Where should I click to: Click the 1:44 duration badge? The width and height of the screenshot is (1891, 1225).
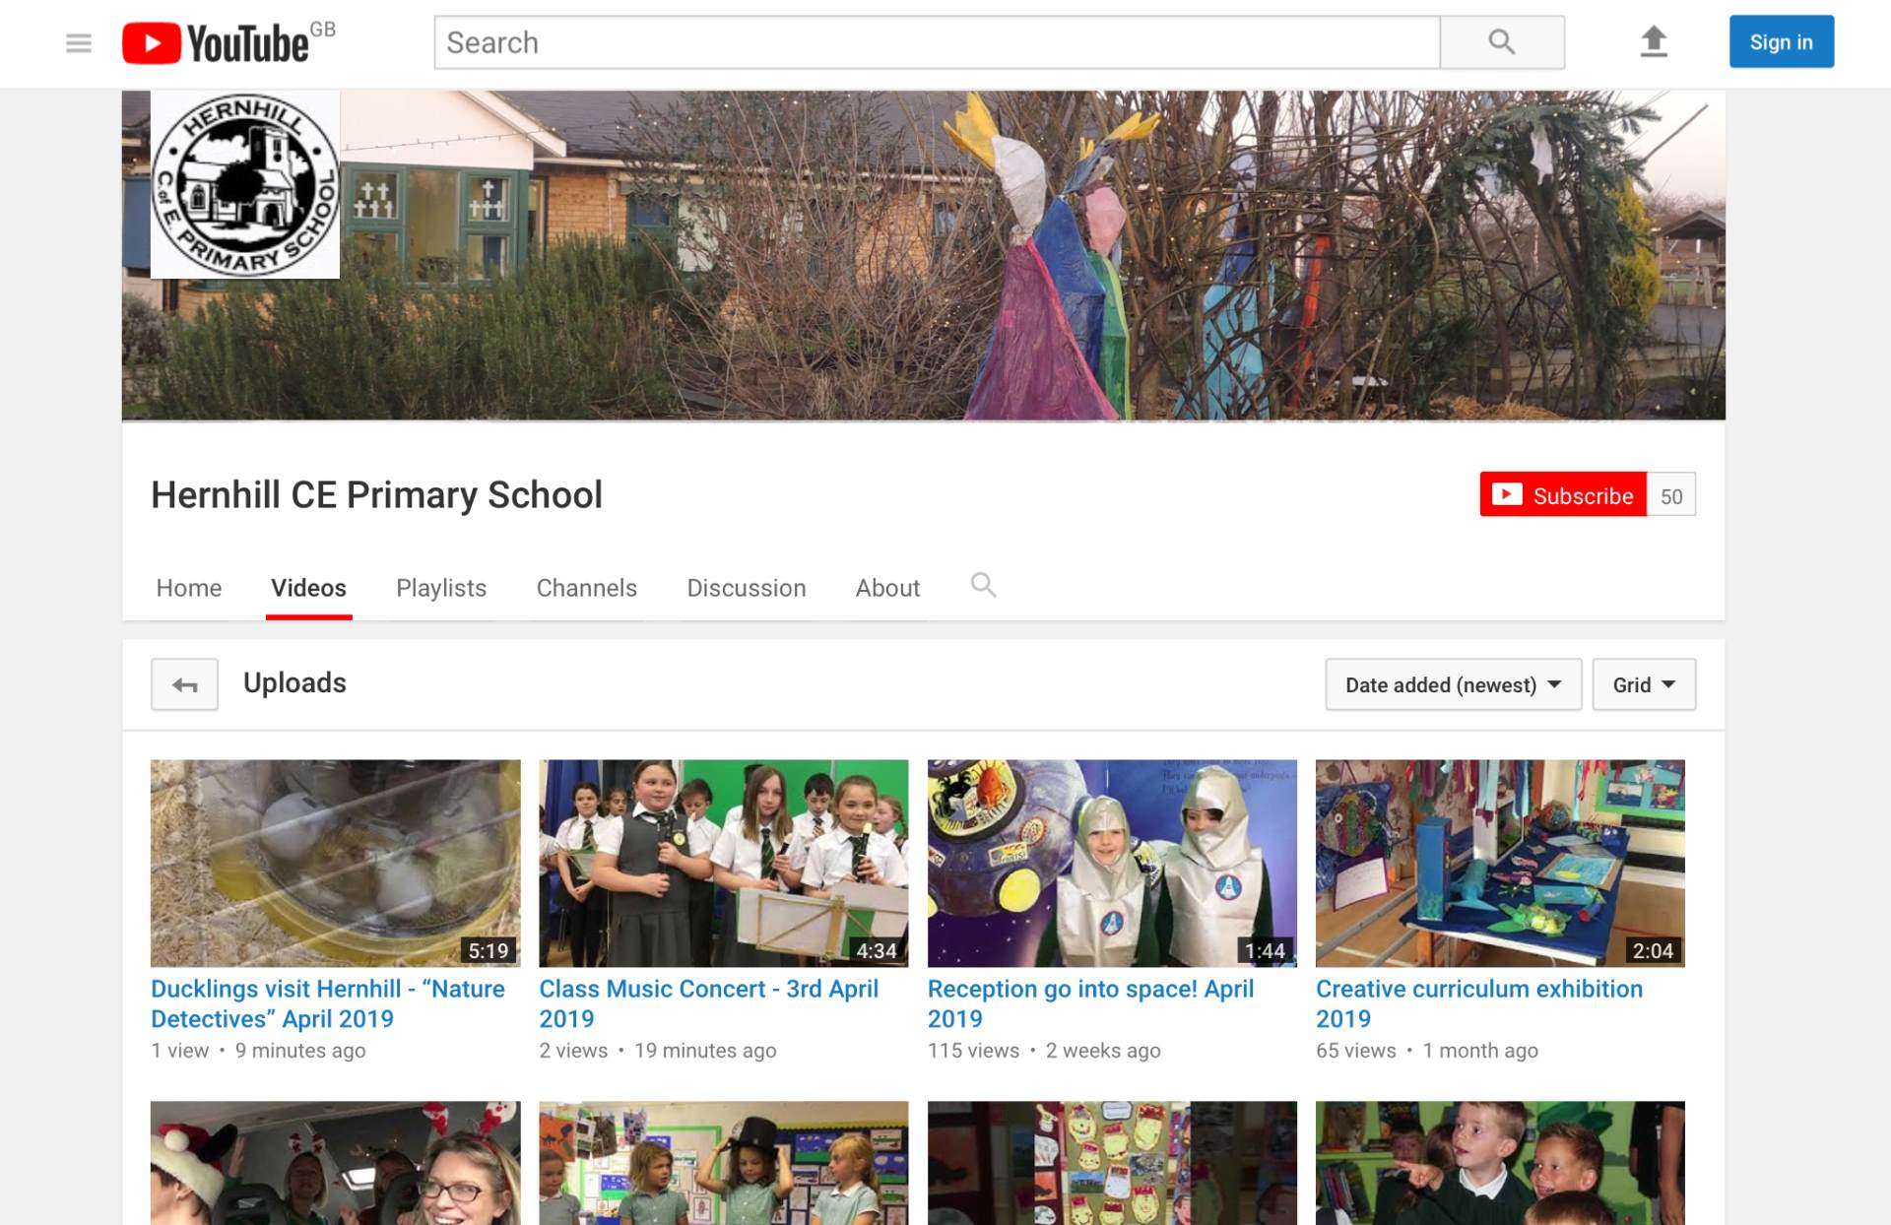[1265, 950]
